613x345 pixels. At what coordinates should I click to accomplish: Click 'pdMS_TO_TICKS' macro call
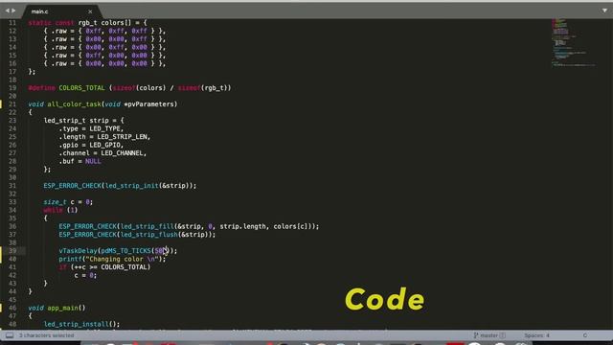coord(125,251)
